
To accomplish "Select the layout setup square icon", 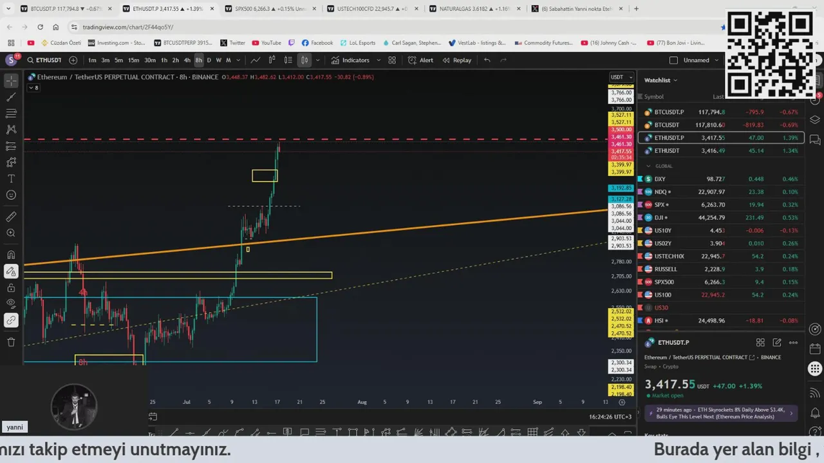I will click(673, 60).
